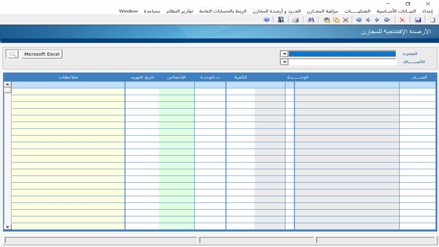This screenshot has height=247, width=439.
Task: Click the exit door icon
Action: point(281,20)
